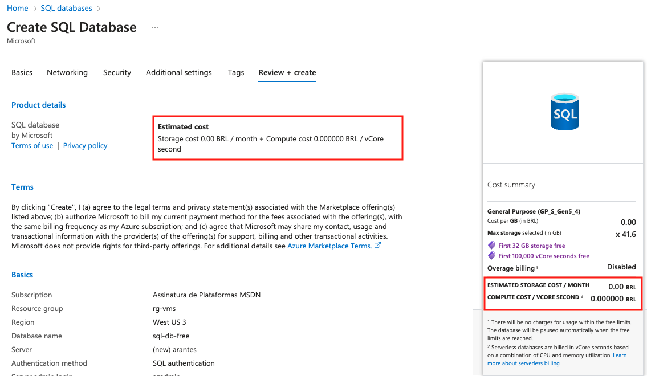
Task: Click the (new) arantes server value
Action: (x=174, y=350)
